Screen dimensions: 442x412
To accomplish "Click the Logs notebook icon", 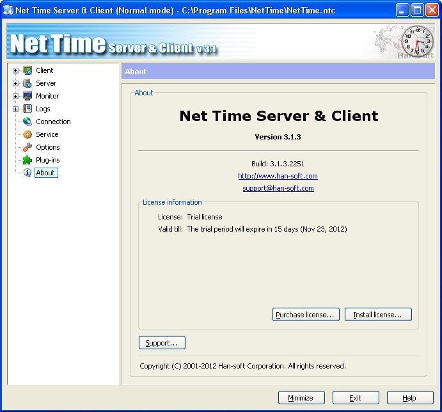I will pos(28,109).
